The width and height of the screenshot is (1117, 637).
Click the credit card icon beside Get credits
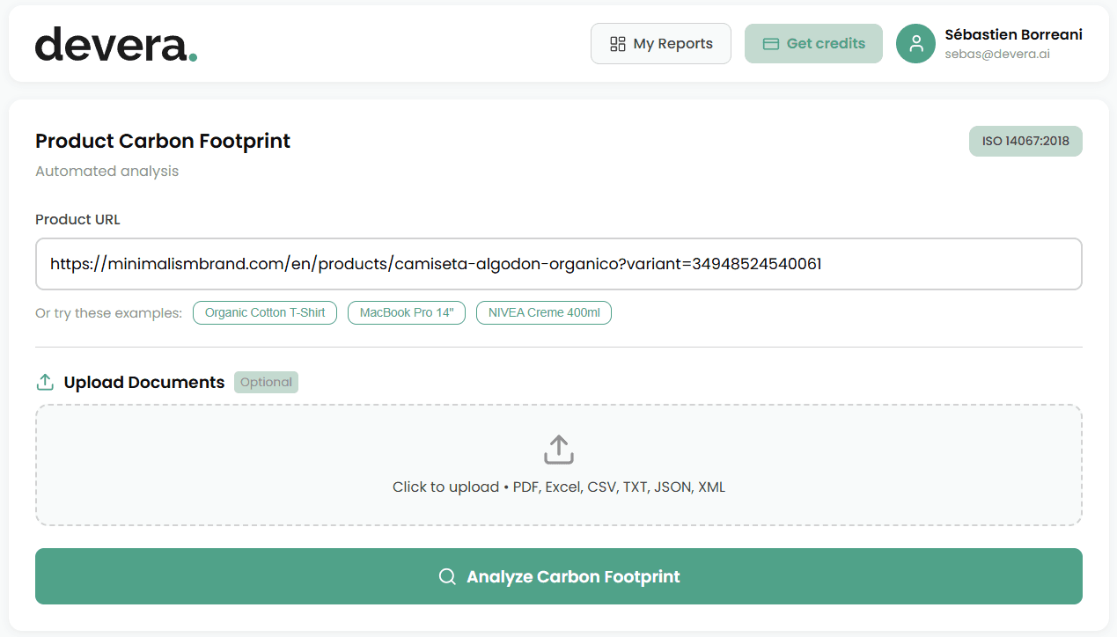[x=772, y=42]
